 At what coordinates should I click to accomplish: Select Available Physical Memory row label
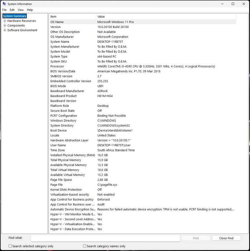coord(69,165)
